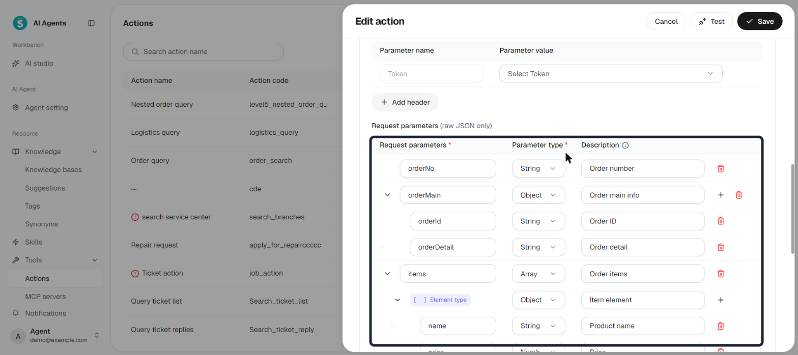Edit the Order number description field
This screenshot has height=355, width=798.
(x=643, y=168)
